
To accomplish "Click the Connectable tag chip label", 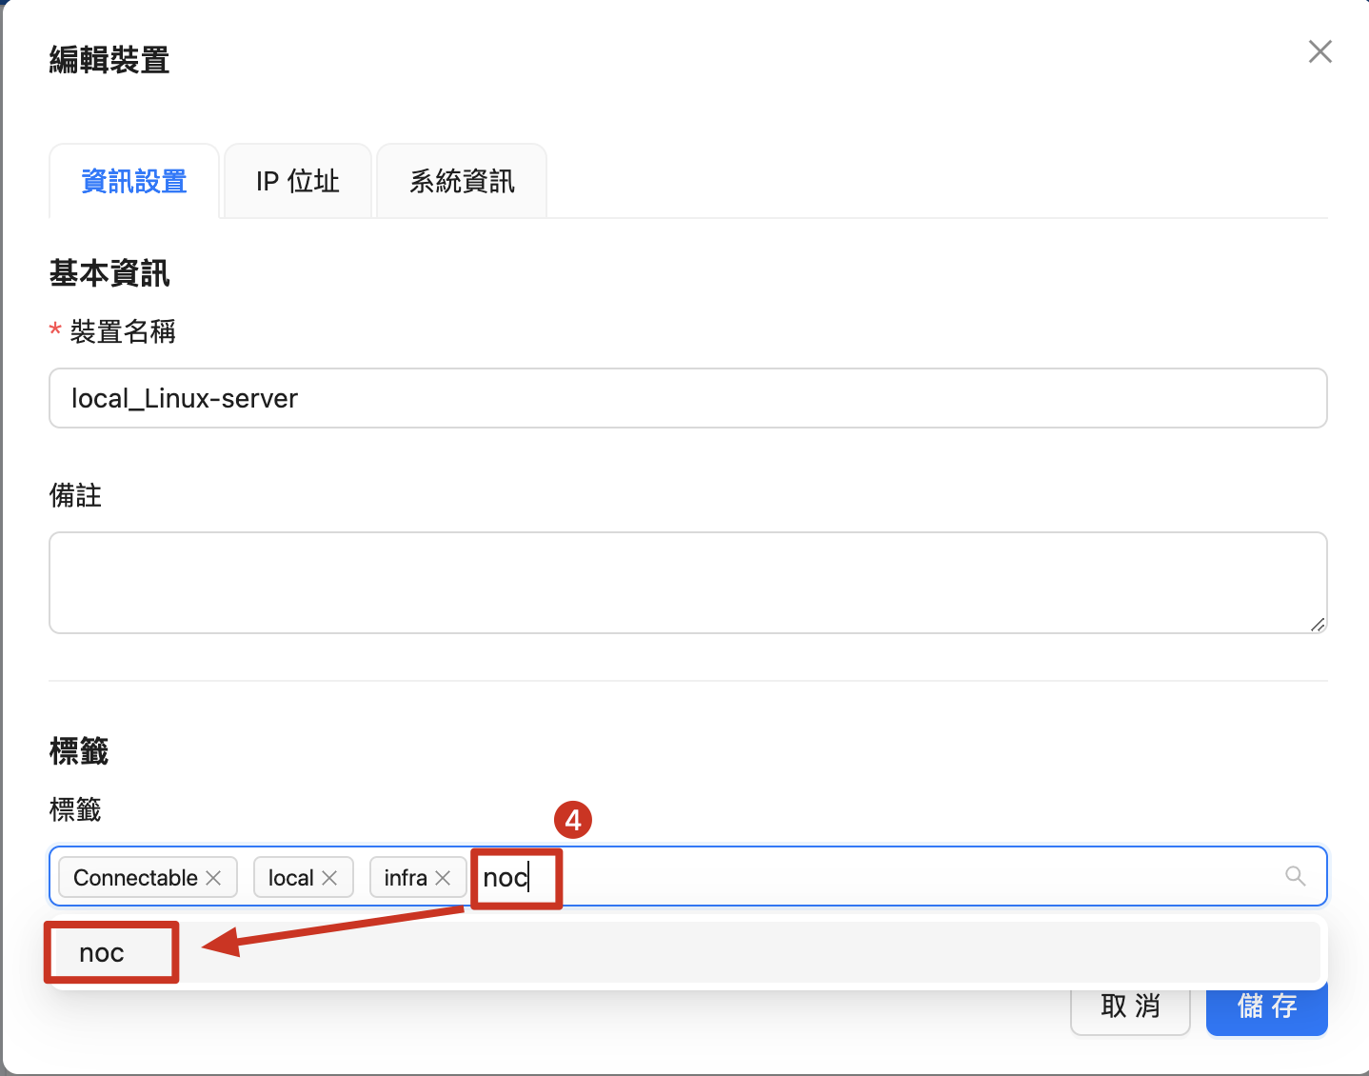I will click(x=135, y=877).
